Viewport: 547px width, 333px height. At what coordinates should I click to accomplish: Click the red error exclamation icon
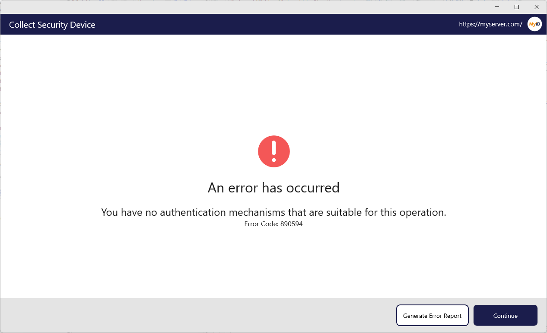tap(274, 151)
